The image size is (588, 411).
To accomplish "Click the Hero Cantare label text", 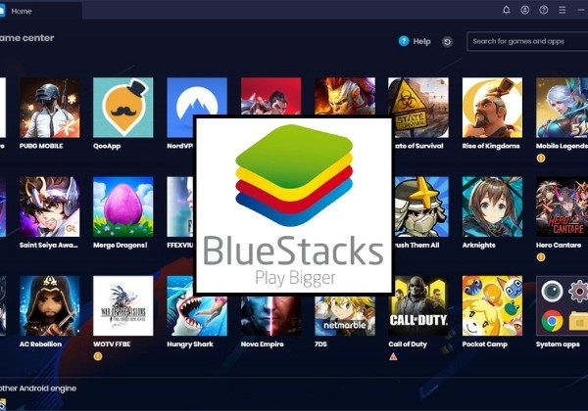I will (x=559, y=246).
